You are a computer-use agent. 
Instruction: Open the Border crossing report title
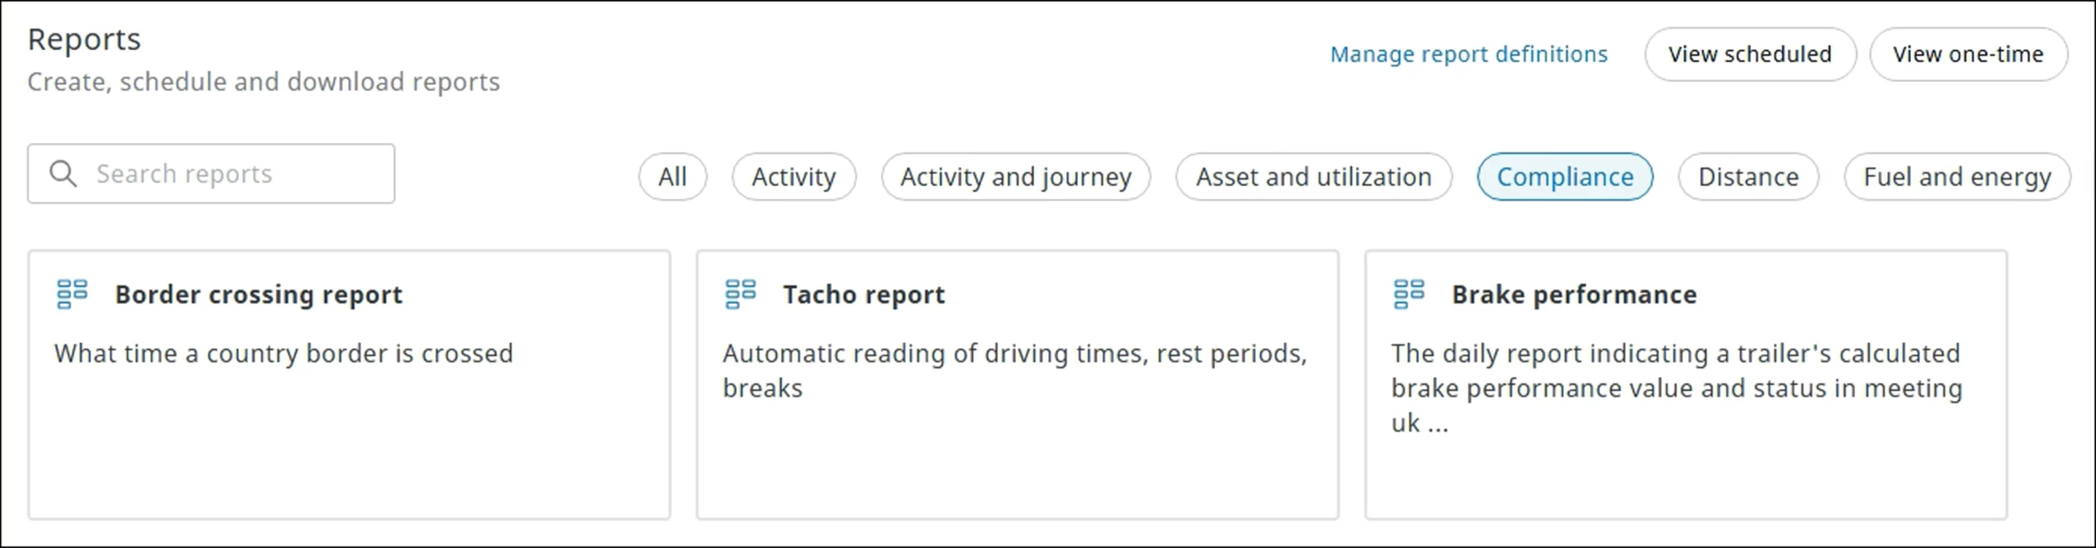[x=259, y=294]
